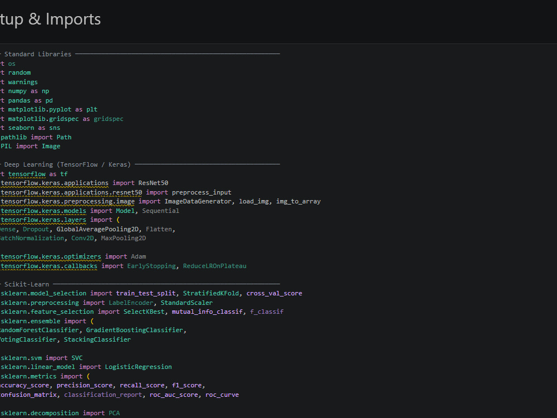Click the 'Imports' heading word
This screenshot has width=557, height=418.
[x=73, y=19]
